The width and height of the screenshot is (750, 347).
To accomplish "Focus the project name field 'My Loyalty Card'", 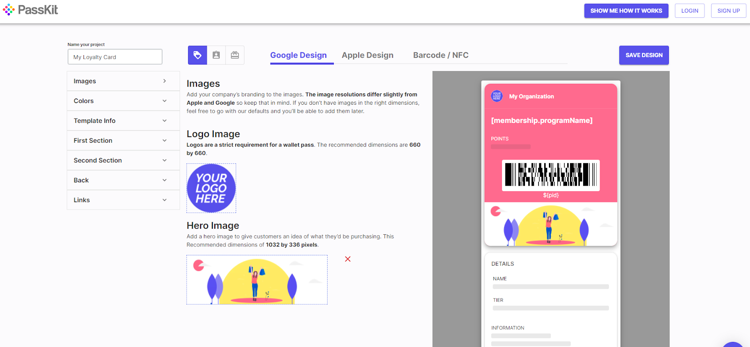I will tap(115, 57).
